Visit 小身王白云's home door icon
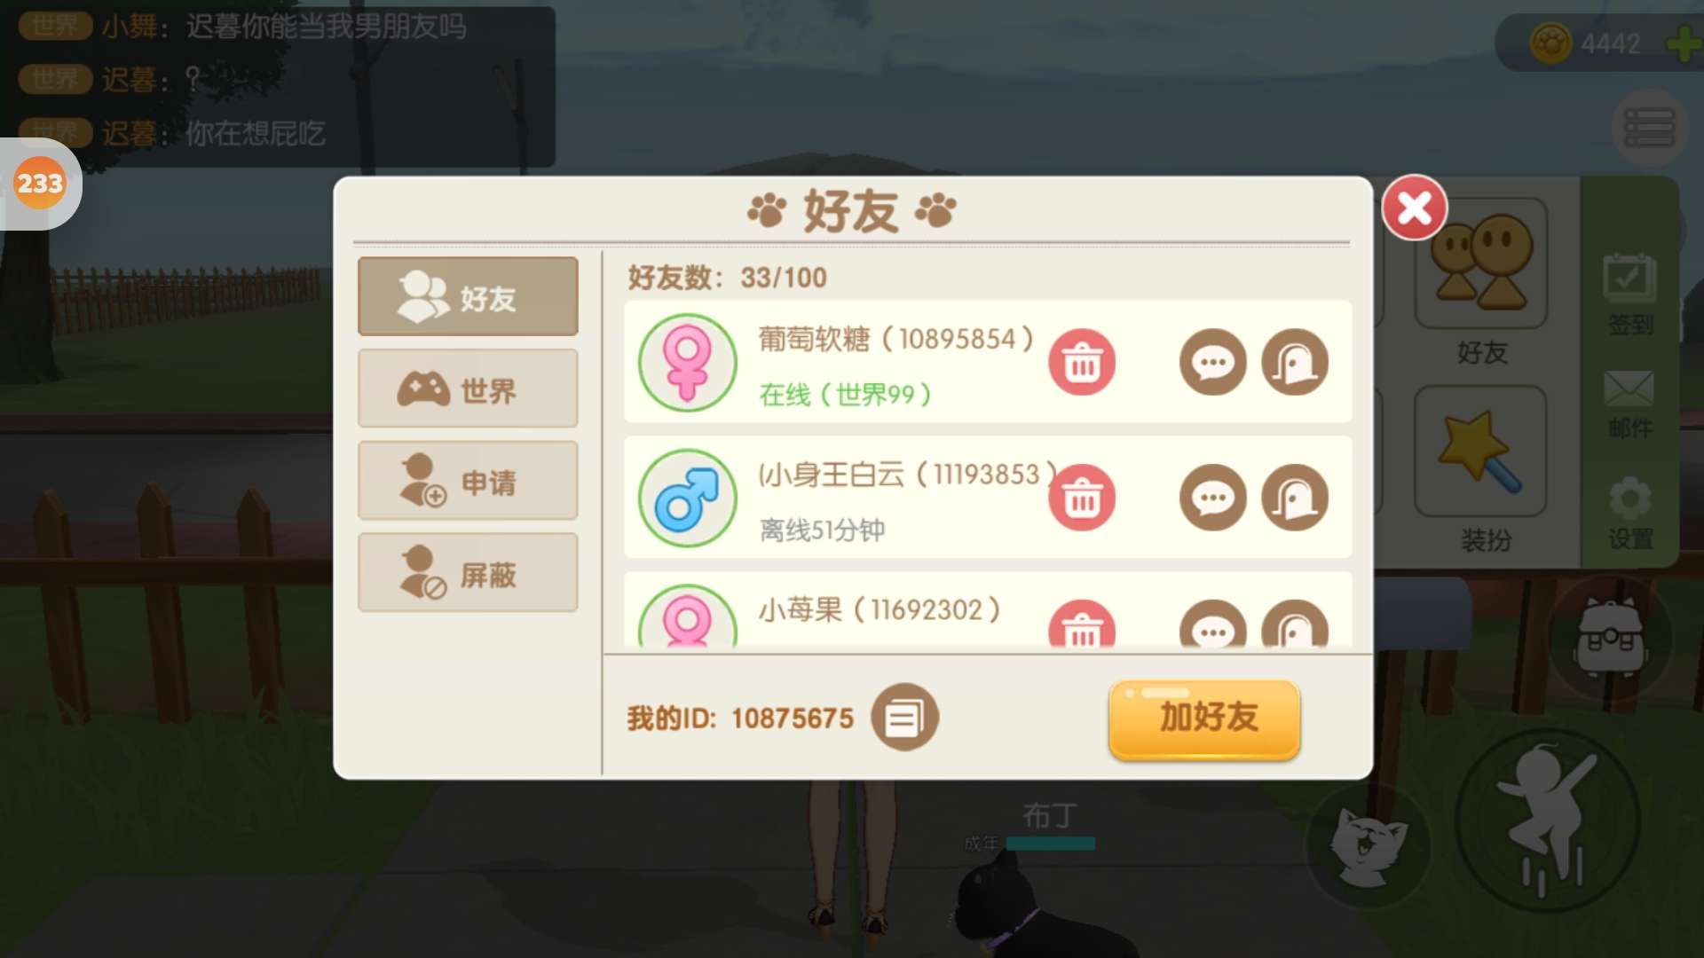1704x958 pixels. (x=1295, y=498)
